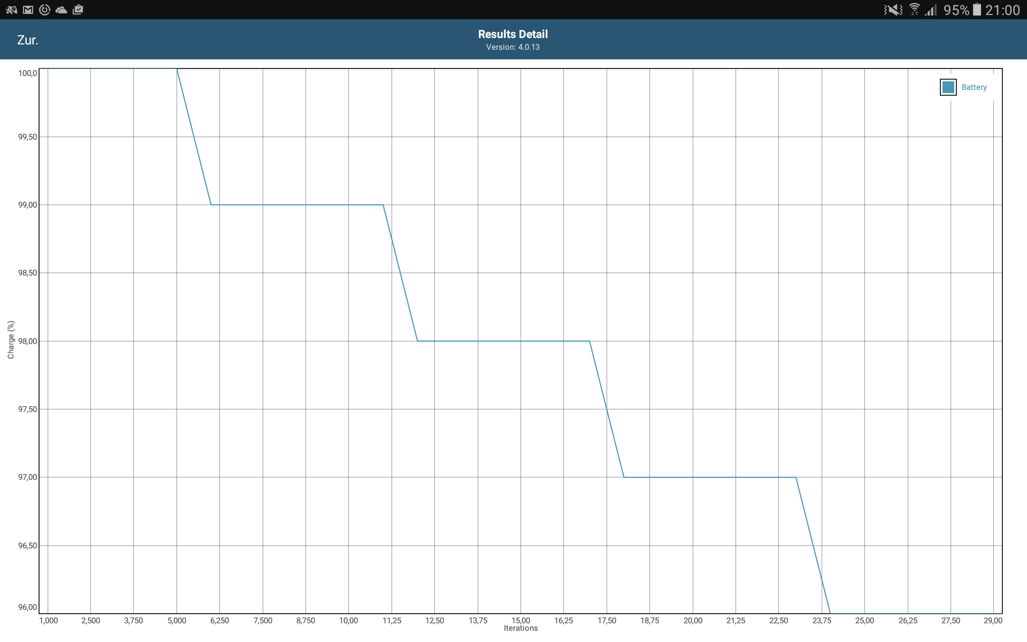The image size is (1027, 642).
Task: Open the briefcase check notification icon
Action: point(78,10)
